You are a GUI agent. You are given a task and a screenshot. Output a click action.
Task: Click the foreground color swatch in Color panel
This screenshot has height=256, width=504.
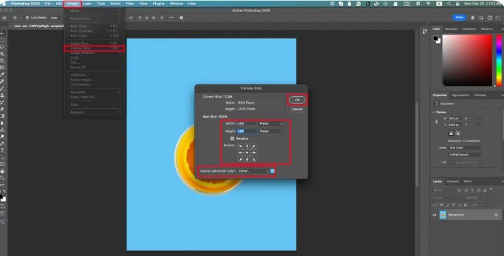pos(435,38)
